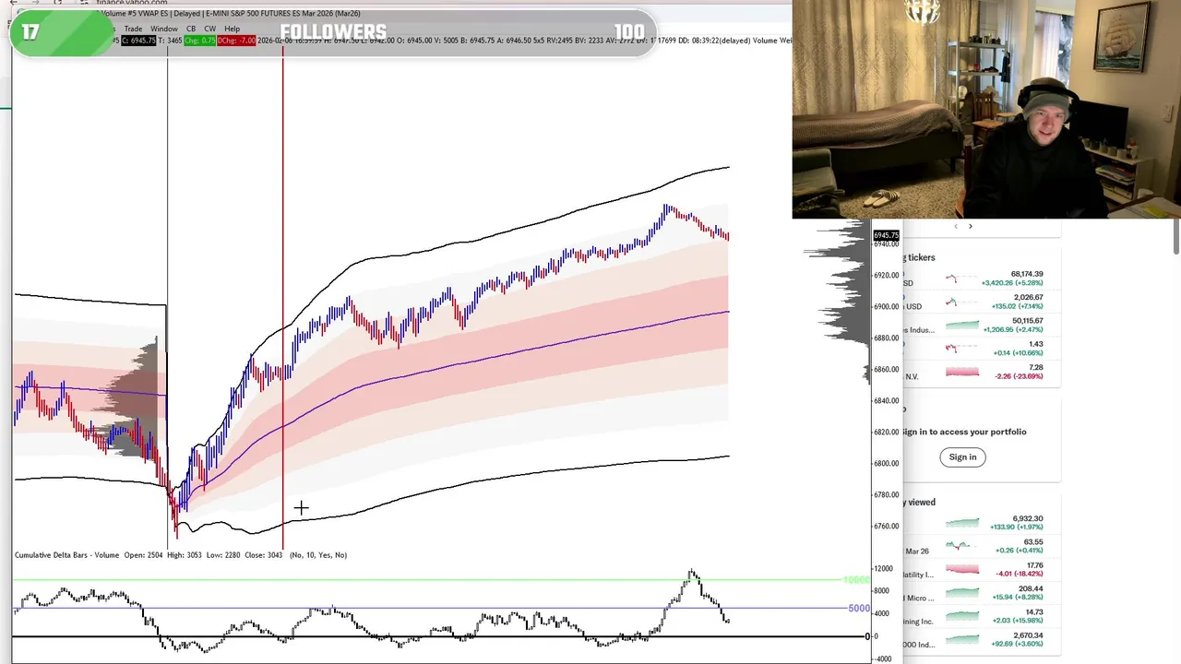This screenshot has height=664, width=1181.
Task: Click the current price label 6945.75 on axis
Action: pyautogui.click(x=886, y=235)
